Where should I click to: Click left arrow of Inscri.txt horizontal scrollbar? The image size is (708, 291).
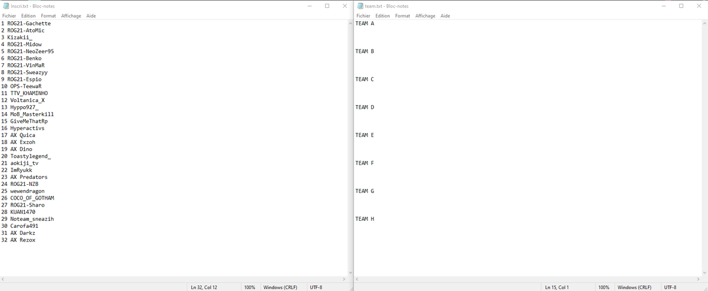pos(3,279)
